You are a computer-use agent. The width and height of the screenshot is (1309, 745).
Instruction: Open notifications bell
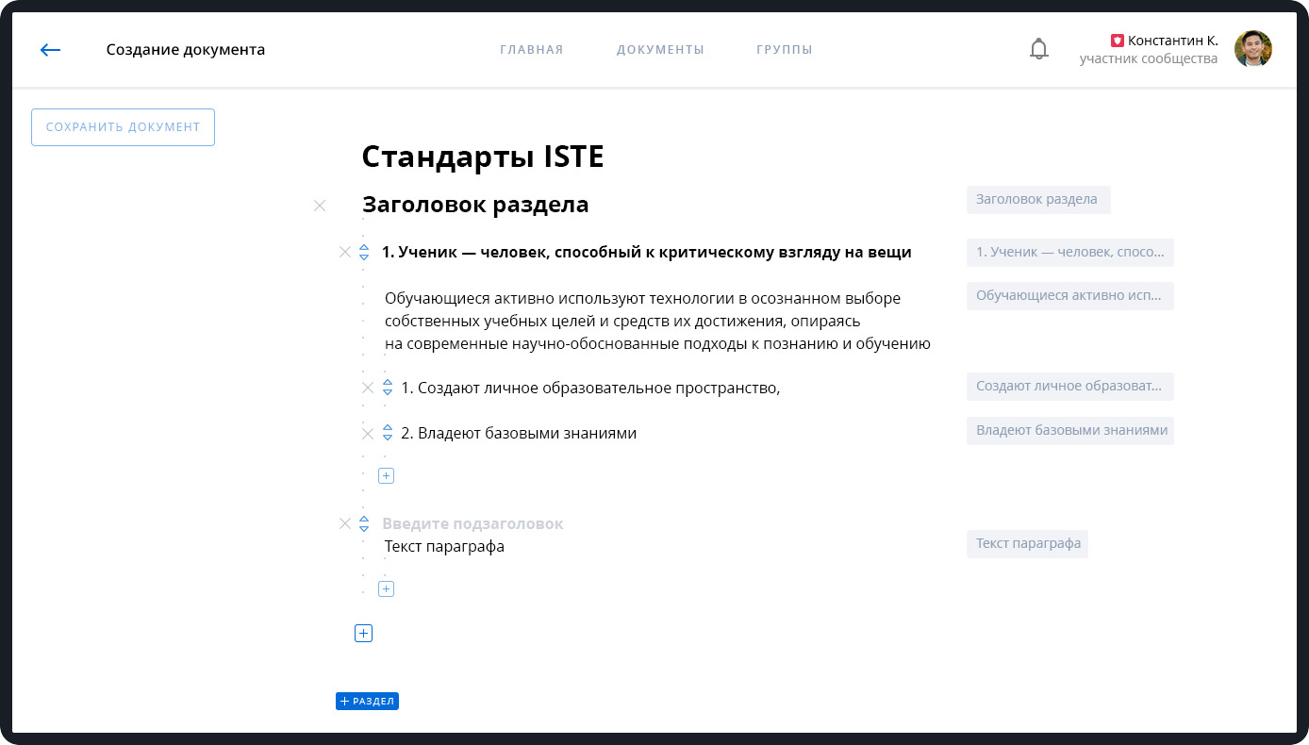click(x=1038, y=49)
